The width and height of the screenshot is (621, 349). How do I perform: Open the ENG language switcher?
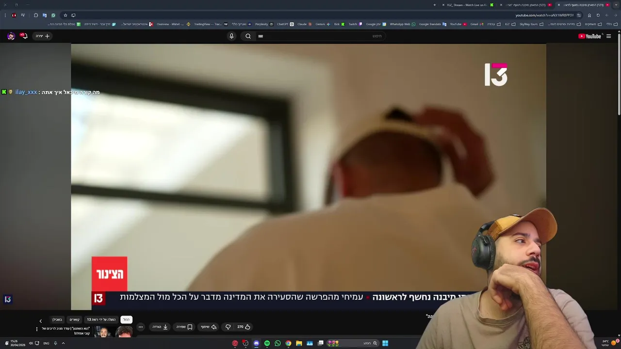click(46, 343)
